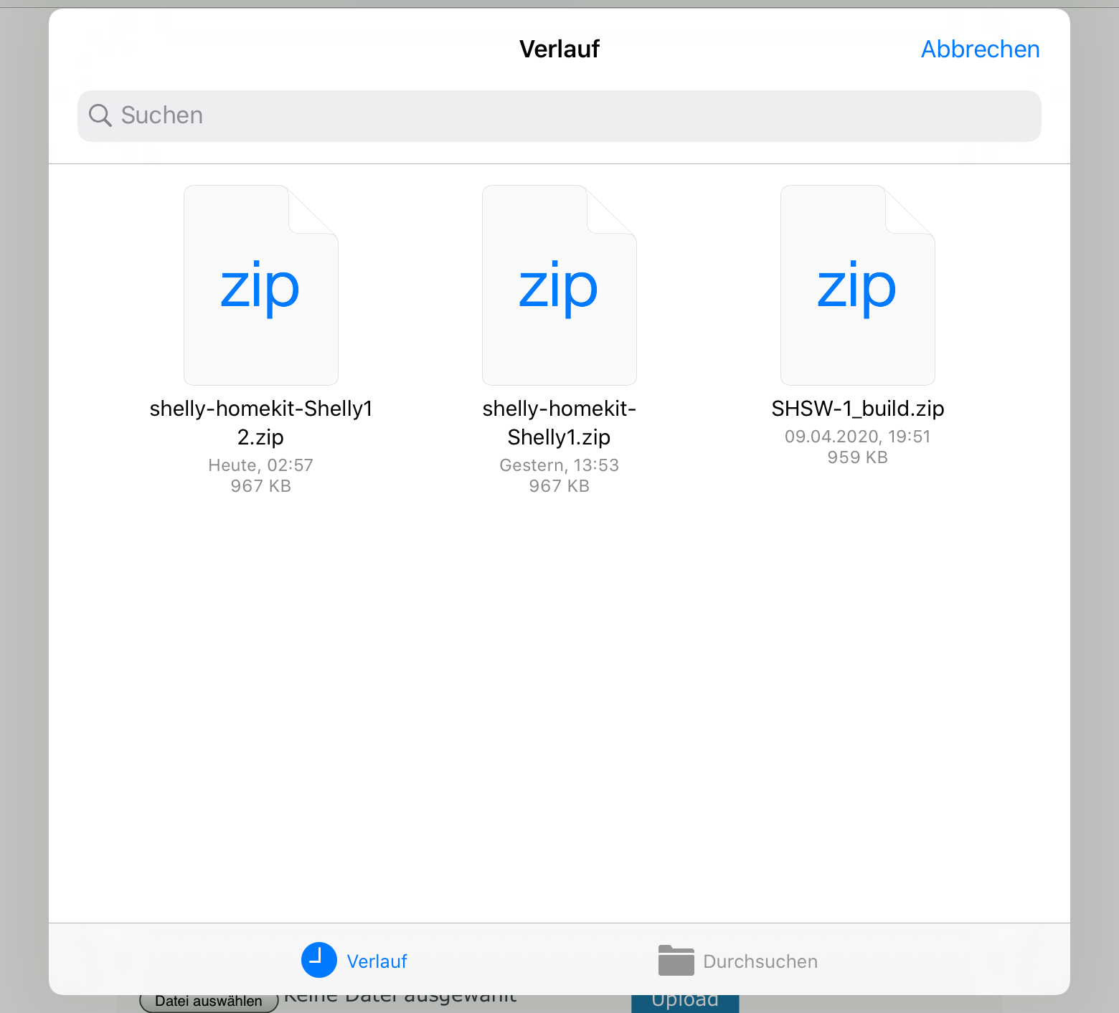Click the SHSW-1_build.zip filename label
Image resolution: width=1119 pixels, height=1013 pixels.
858,409
